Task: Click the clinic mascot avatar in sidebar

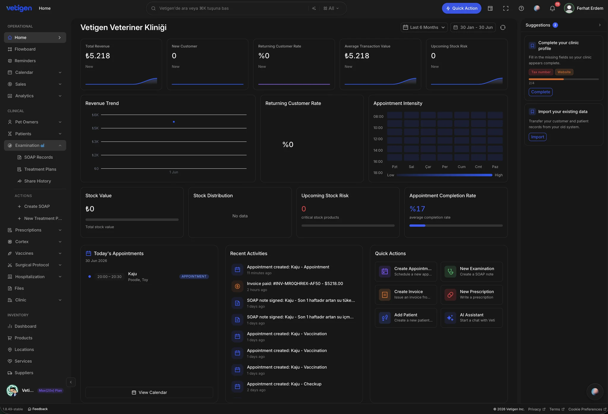Action: point(12,391)
